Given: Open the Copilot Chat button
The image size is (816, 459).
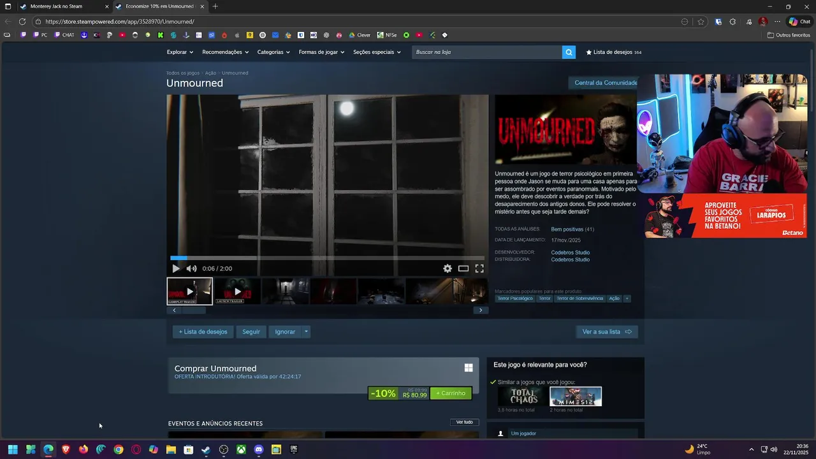Looking at the screenshot, I should point(799,22).
